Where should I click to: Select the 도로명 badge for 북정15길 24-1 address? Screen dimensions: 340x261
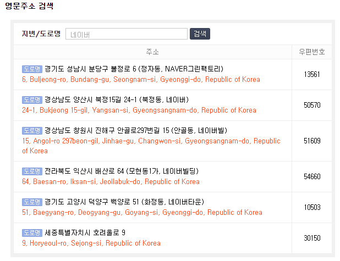32,100
